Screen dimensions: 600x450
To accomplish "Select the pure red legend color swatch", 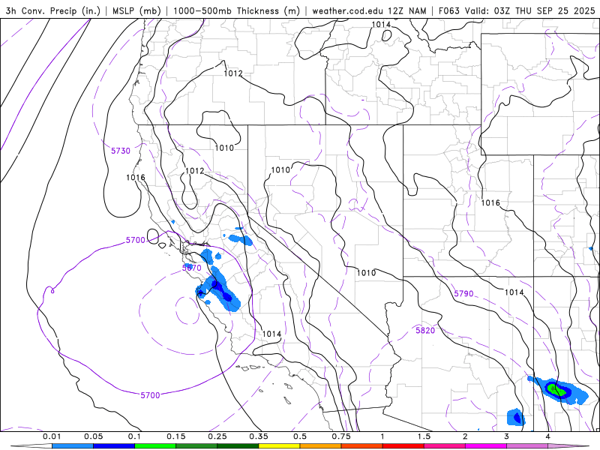I will (x=403, y=445).
